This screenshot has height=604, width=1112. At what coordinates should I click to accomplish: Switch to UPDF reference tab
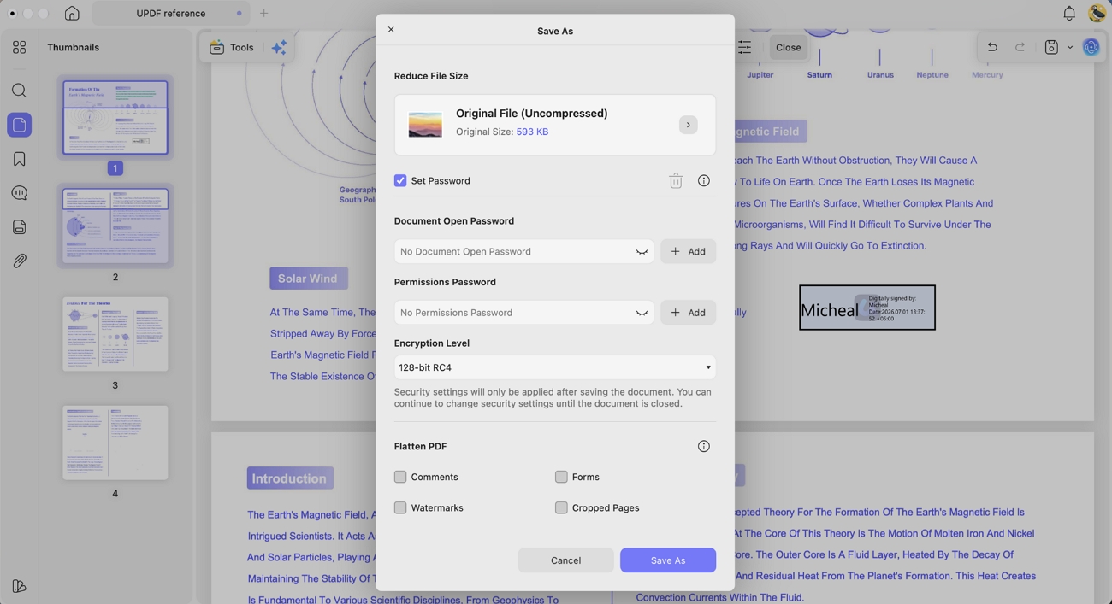coord(171,13)
